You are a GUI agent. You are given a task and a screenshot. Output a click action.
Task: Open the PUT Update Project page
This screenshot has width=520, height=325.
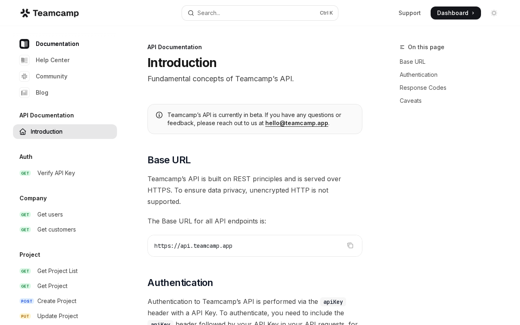tap(57, 316)
